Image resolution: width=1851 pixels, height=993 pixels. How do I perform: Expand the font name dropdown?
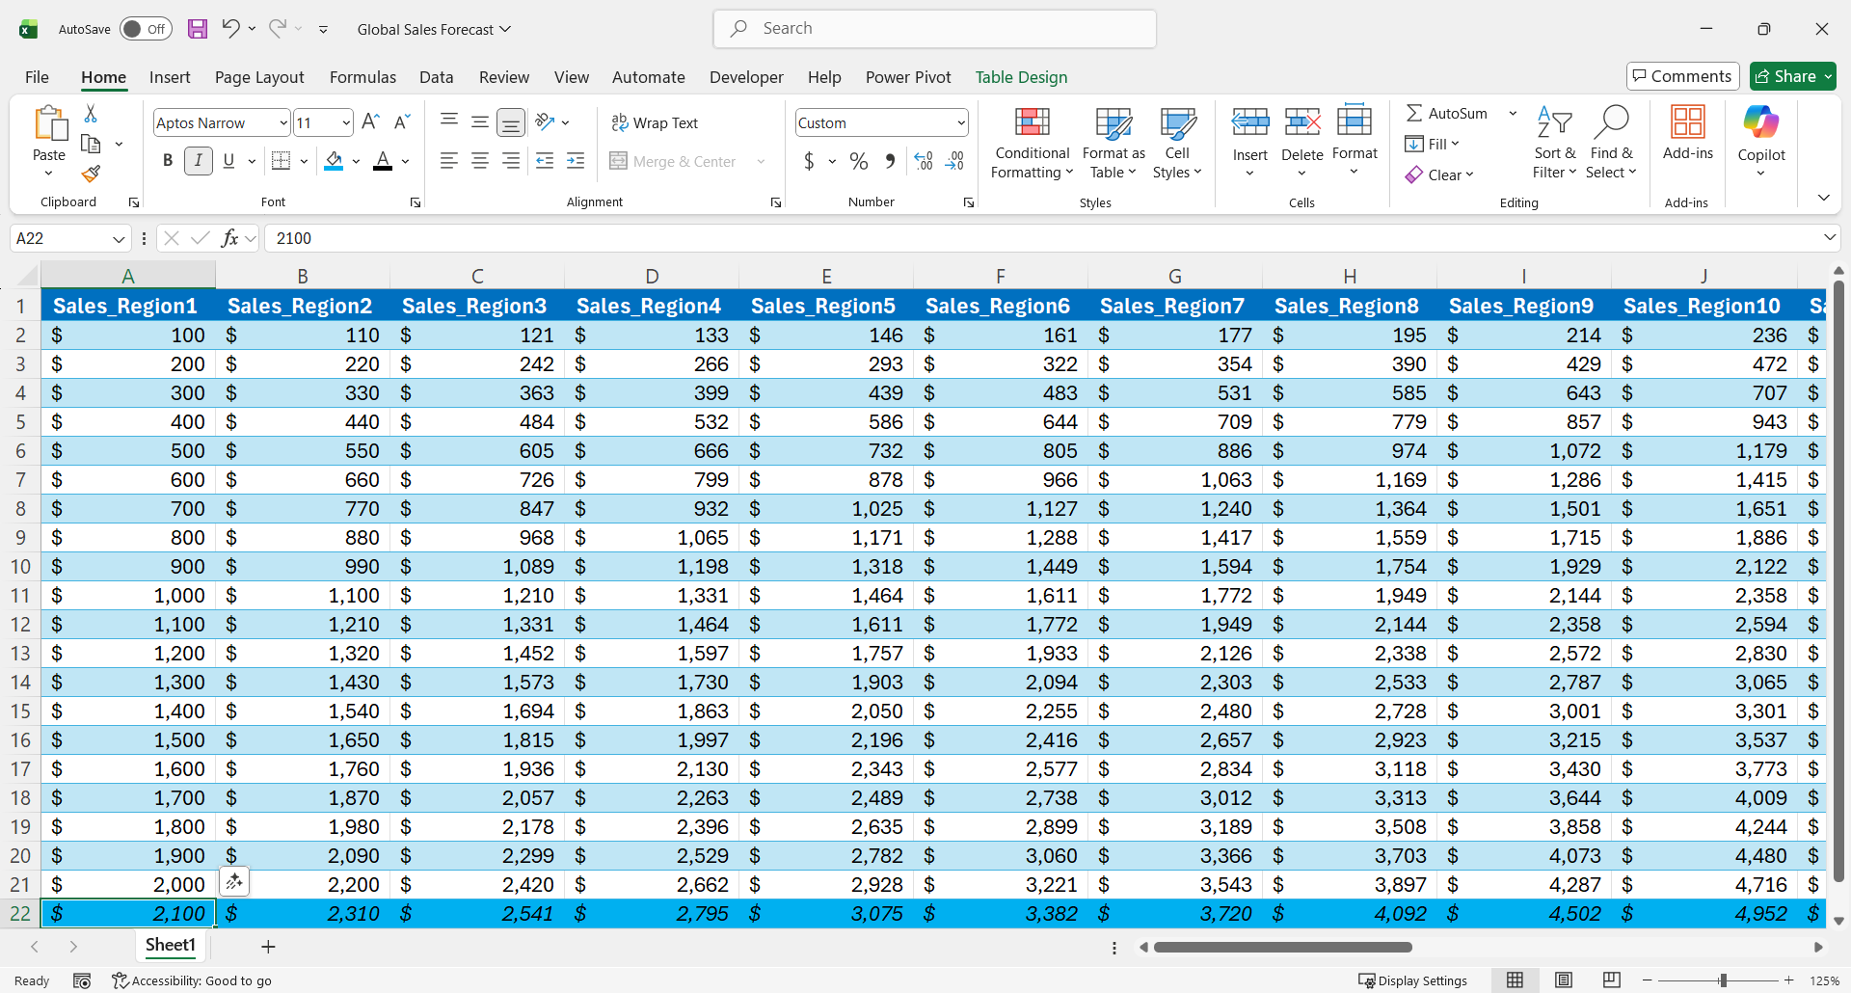(282, 123)
